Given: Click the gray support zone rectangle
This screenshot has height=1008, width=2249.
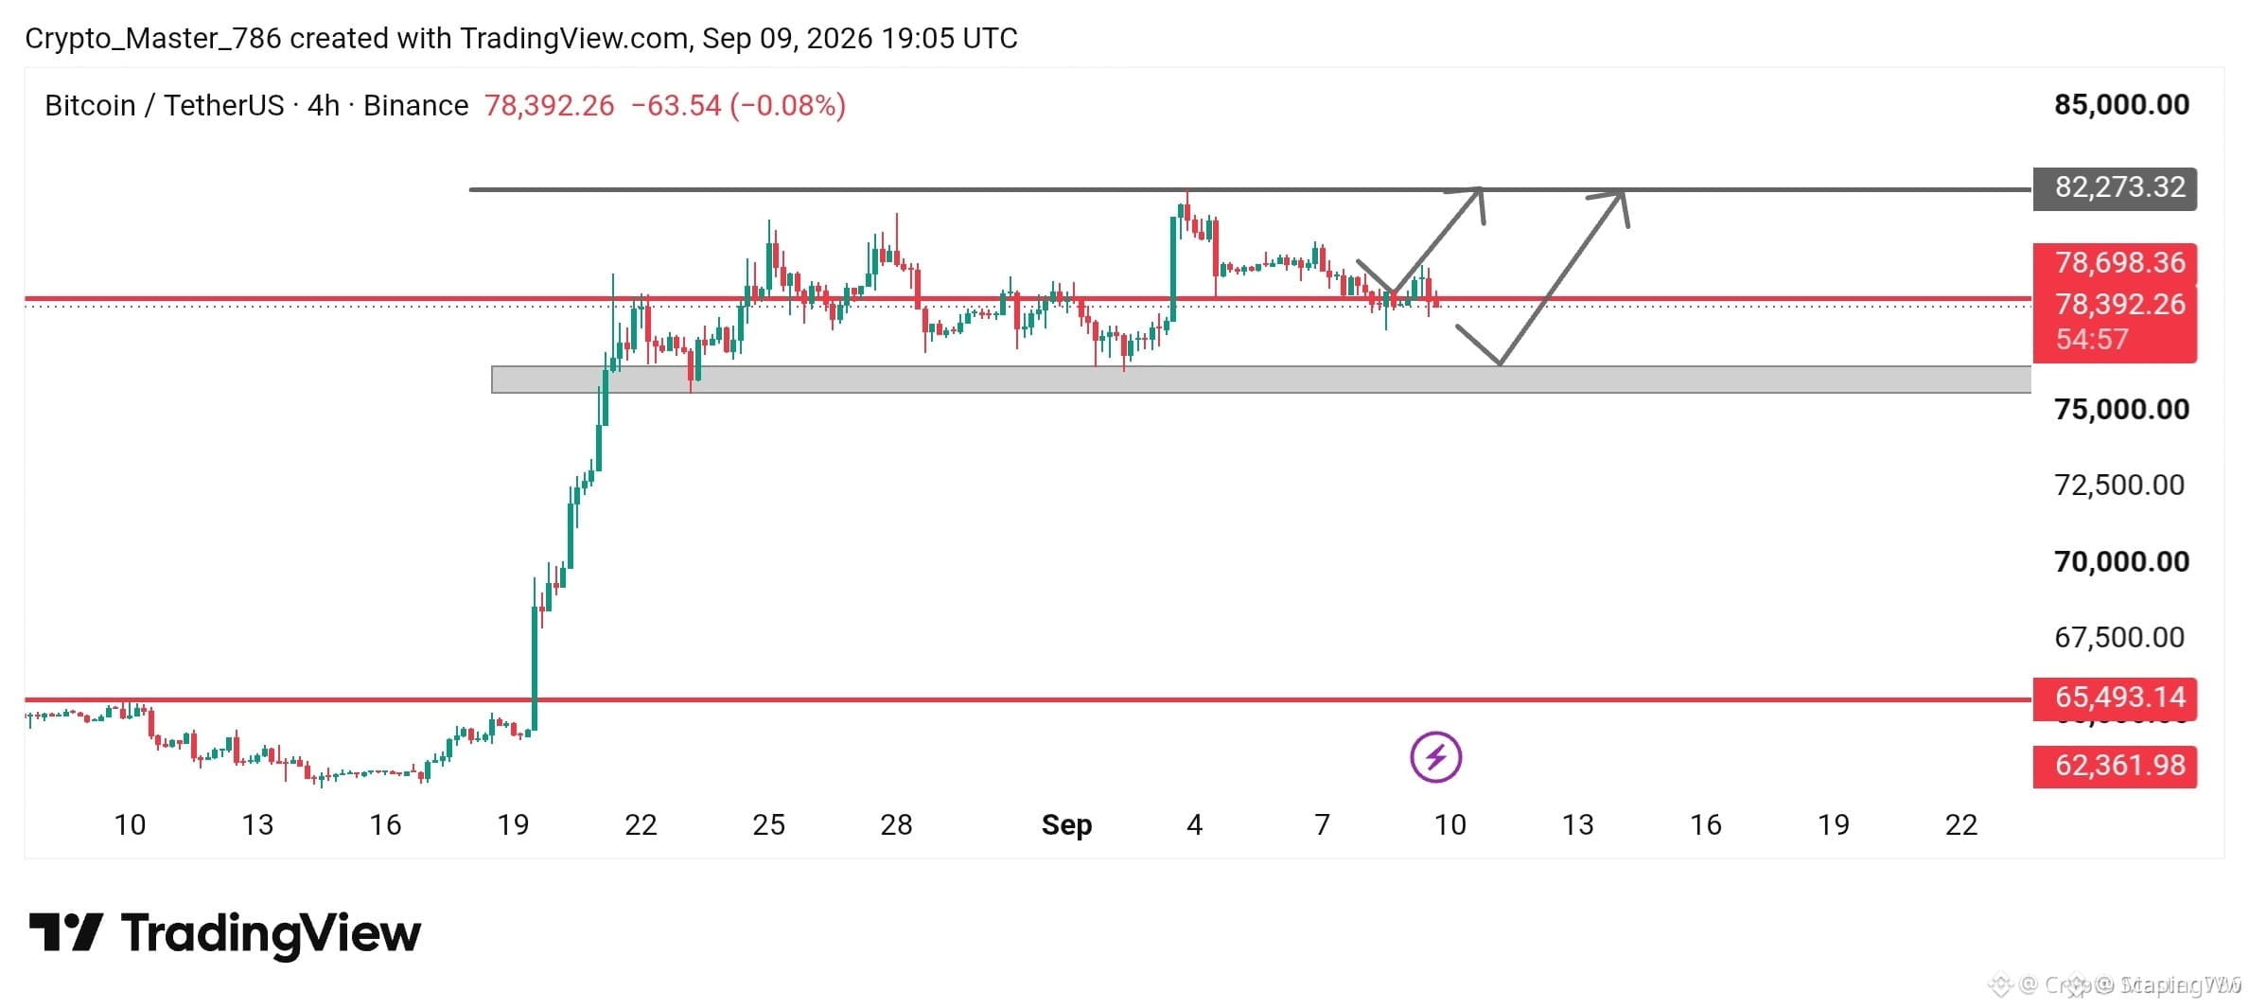Looking at the screenshot, I should pyautogui.click(x=1261, y=380).
